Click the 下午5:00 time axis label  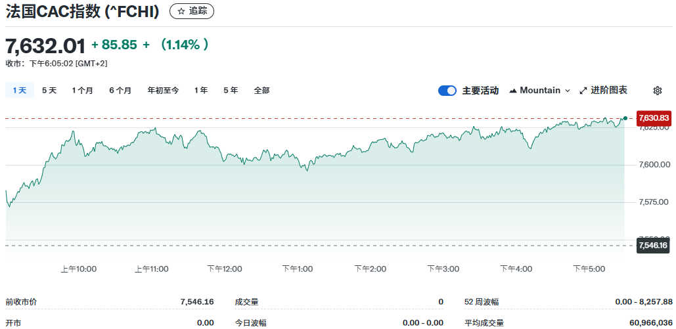pos(589,269)
